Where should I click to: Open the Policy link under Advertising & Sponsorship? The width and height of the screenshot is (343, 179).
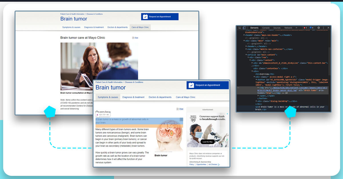(x=192, y=164)
